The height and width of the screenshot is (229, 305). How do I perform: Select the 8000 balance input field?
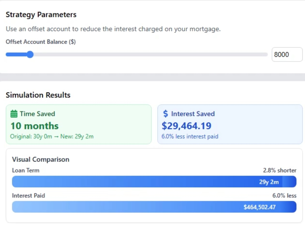[x=287, y=54]
